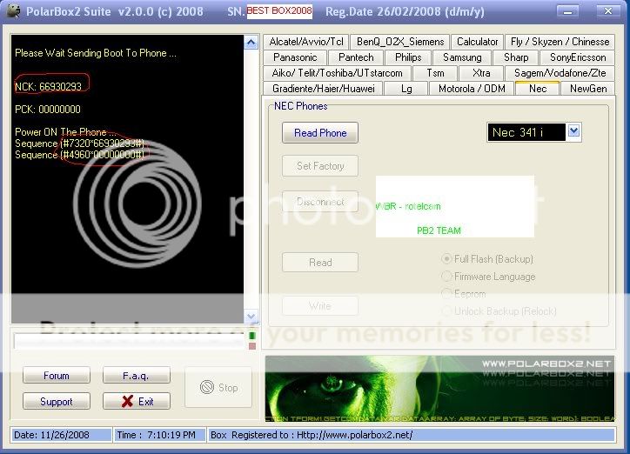Select the Nec tab
This screenshot has height=454, width=630.
pyautogui.click(x=538, y=88)
